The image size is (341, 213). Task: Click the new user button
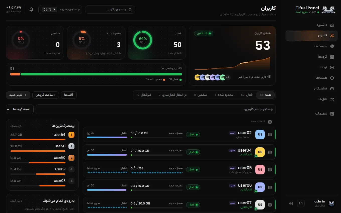(18, 95)
